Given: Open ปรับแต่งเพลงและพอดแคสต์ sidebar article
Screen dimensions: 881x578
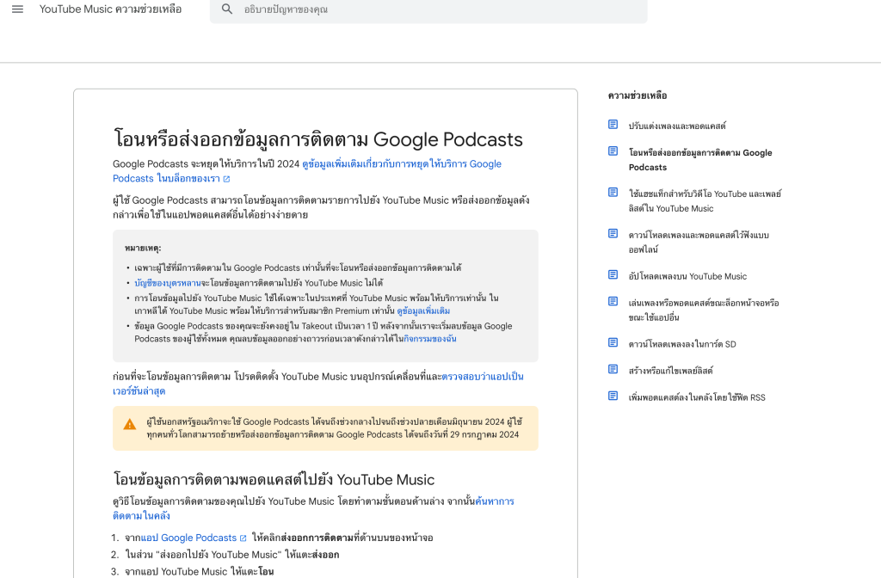Looking at the screenshot, I should [677, 126].
